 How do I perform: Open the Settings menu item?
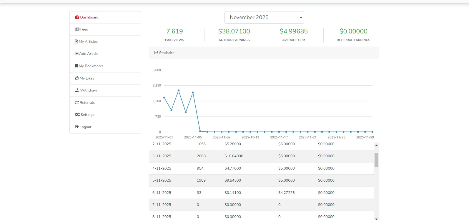[x=87, y=115]
